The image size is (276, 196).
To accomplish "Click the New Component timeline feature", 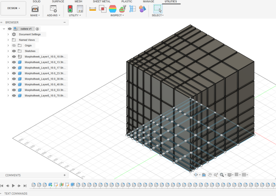I will point(50,185).
